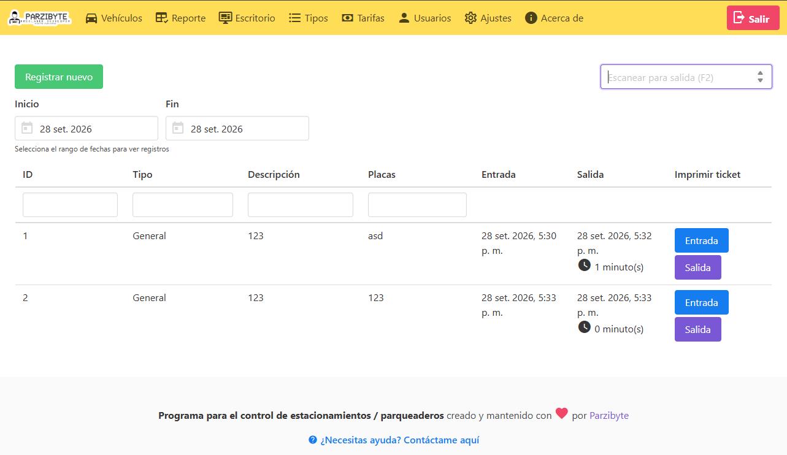This screenshot has height=455, width=787.
Task: Go to the Usuarios page
Action: pos(424,18)
